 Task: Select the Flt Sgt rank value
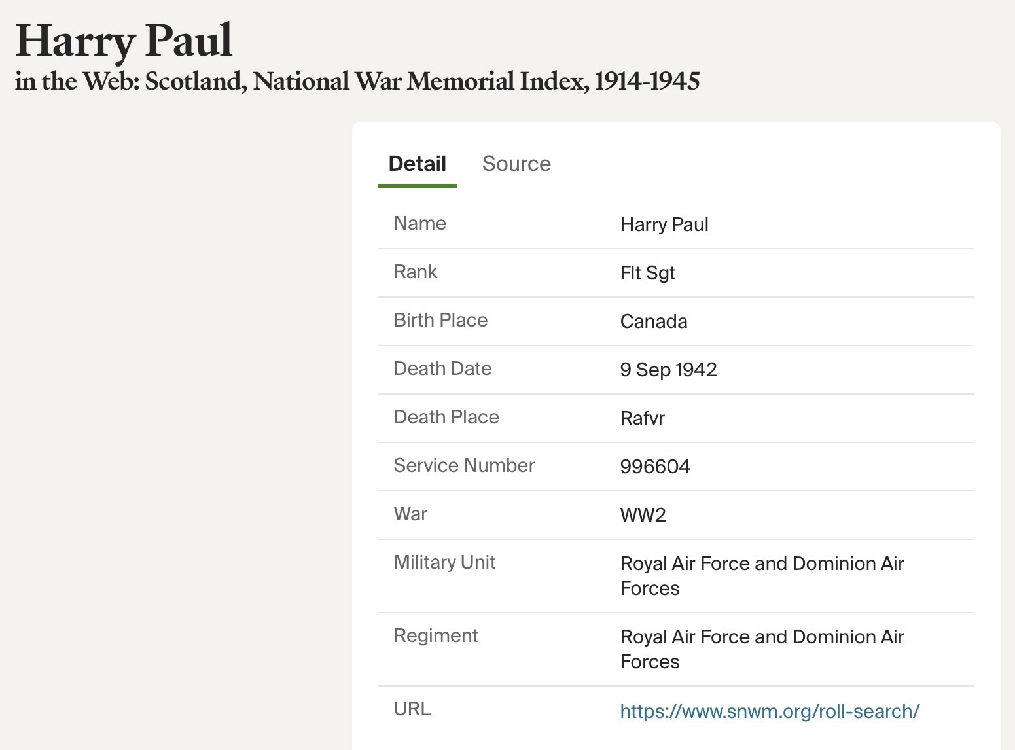(x=647, y=273)
